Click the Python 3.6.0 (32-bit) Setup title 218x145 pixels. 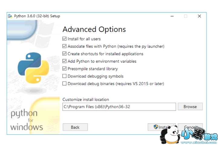pos(37,16)
